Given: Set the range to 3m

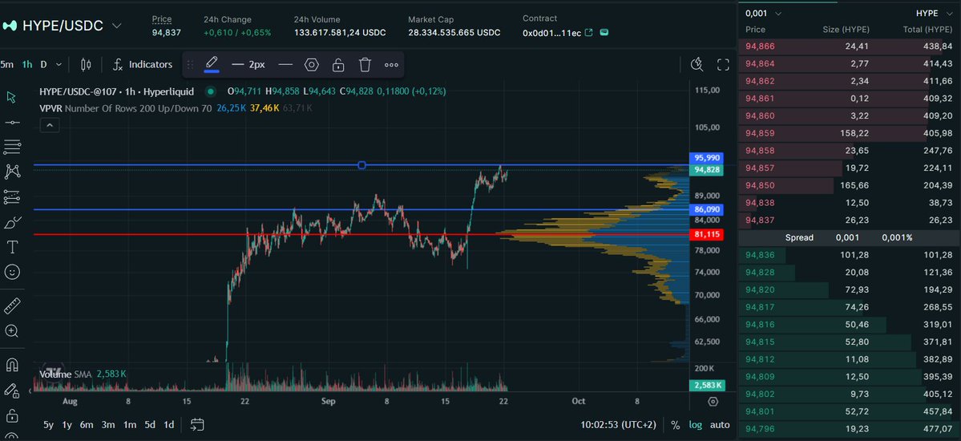Looking at the screenshot, I should (108, 424).
